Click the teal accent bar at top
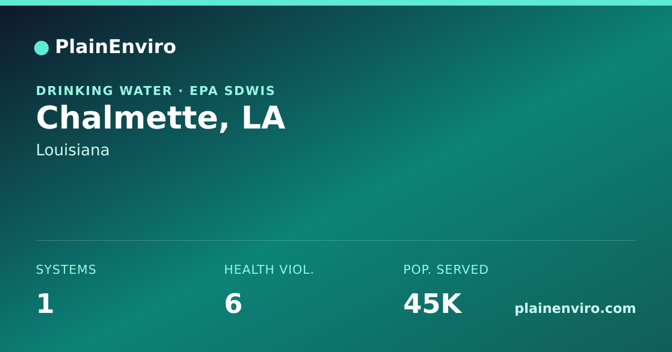The height and width of the screenshot is (352, 672). (336, 3)
